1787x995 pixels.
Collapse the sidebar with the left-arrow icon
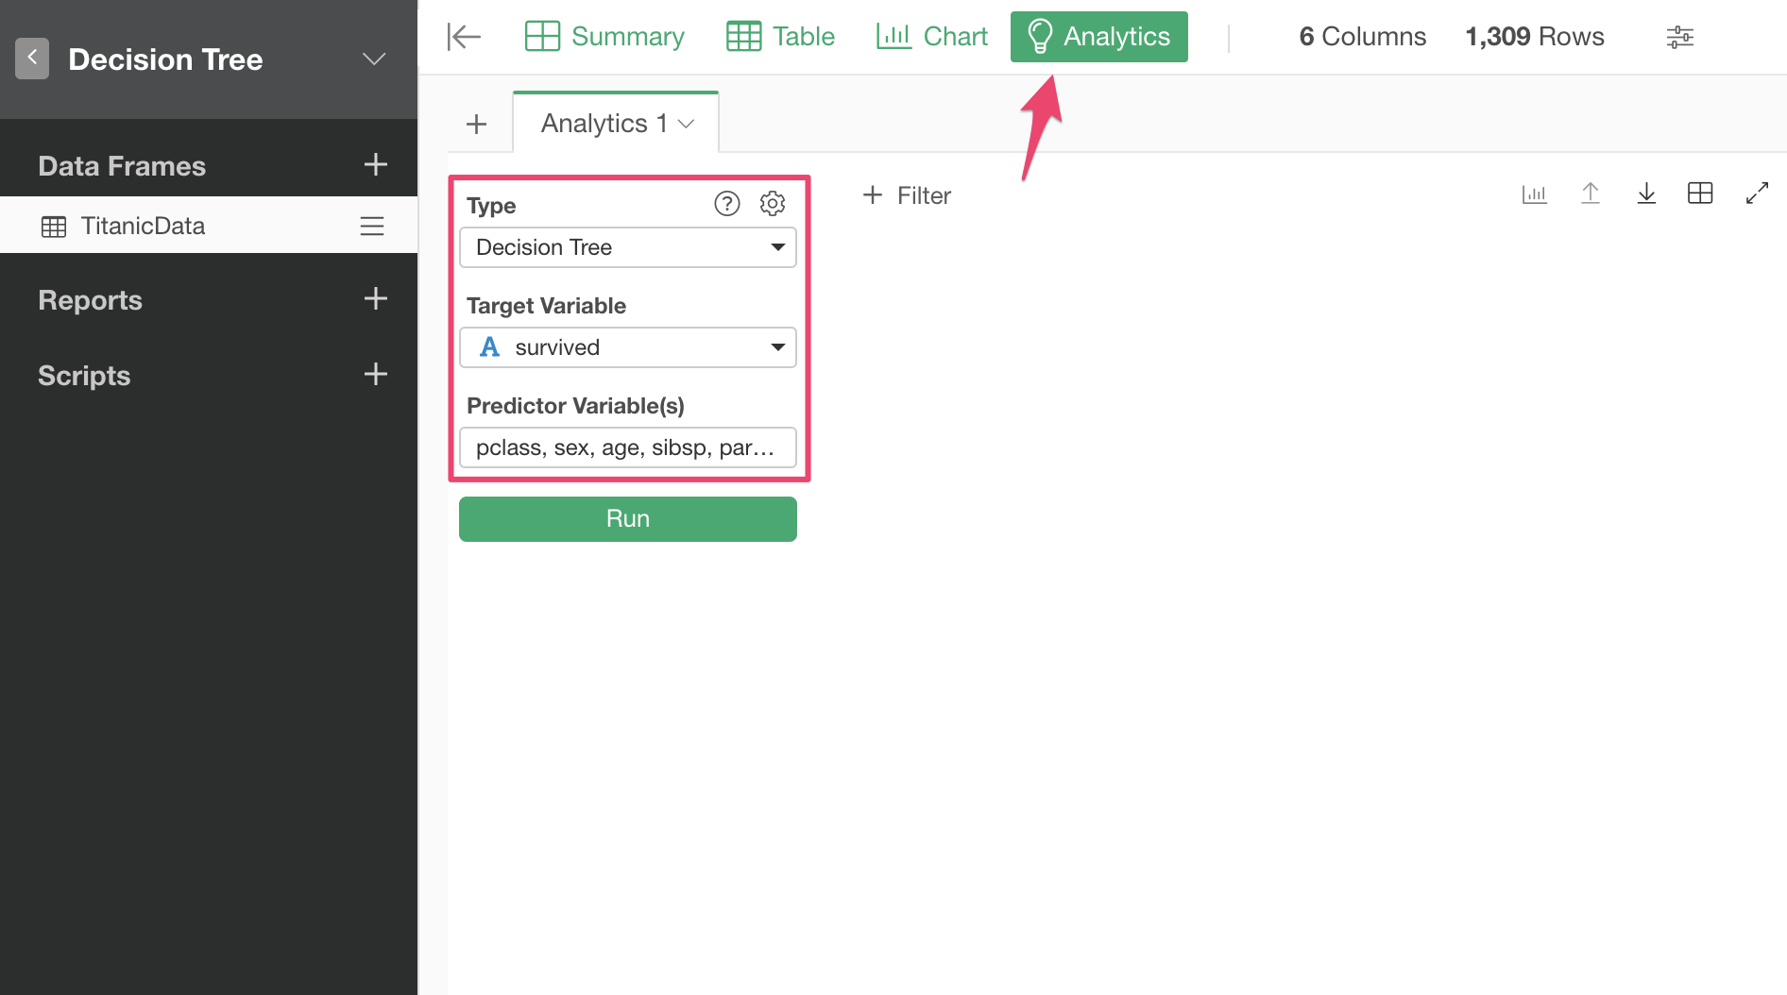464,37
